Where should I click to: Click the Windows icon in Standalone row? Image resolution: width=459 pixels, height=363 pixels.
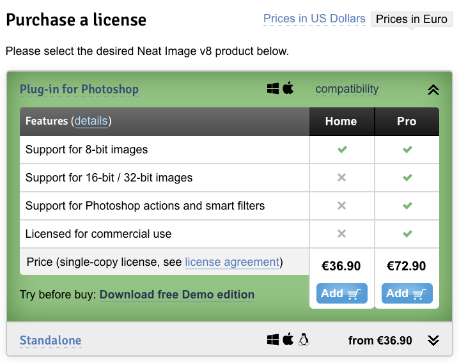(x=273, y=339)
